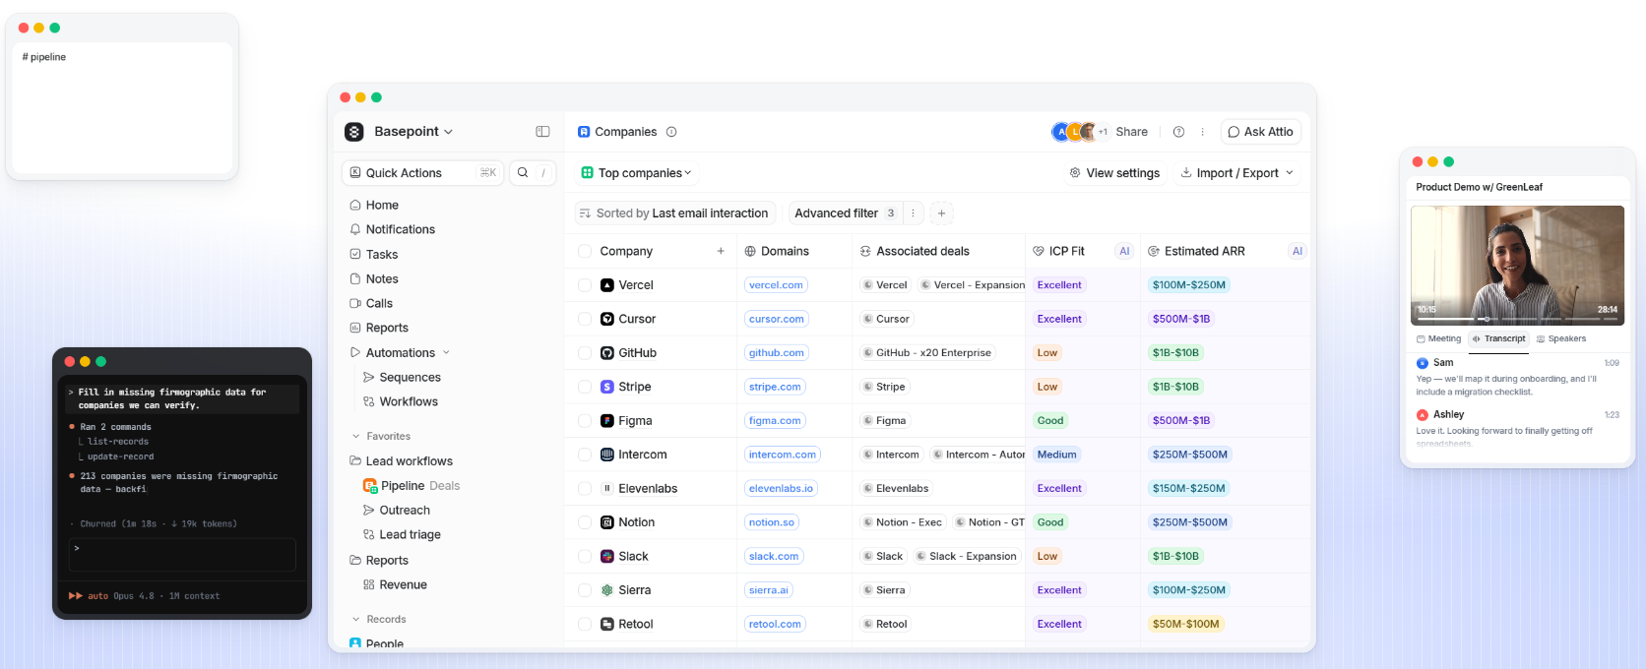Open the Import / Export dropdown
This screenshot has height=669, width=1646.
pos(1237,173)
